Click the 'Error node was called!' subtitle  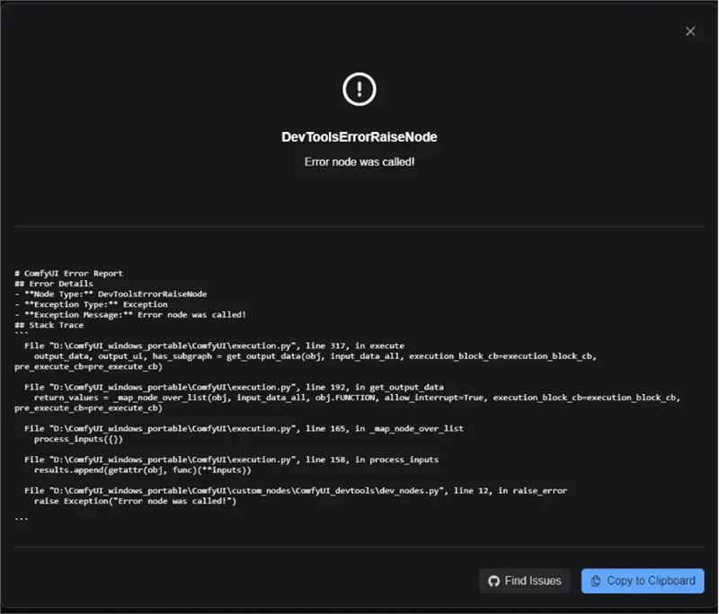[x=359, y=162]
